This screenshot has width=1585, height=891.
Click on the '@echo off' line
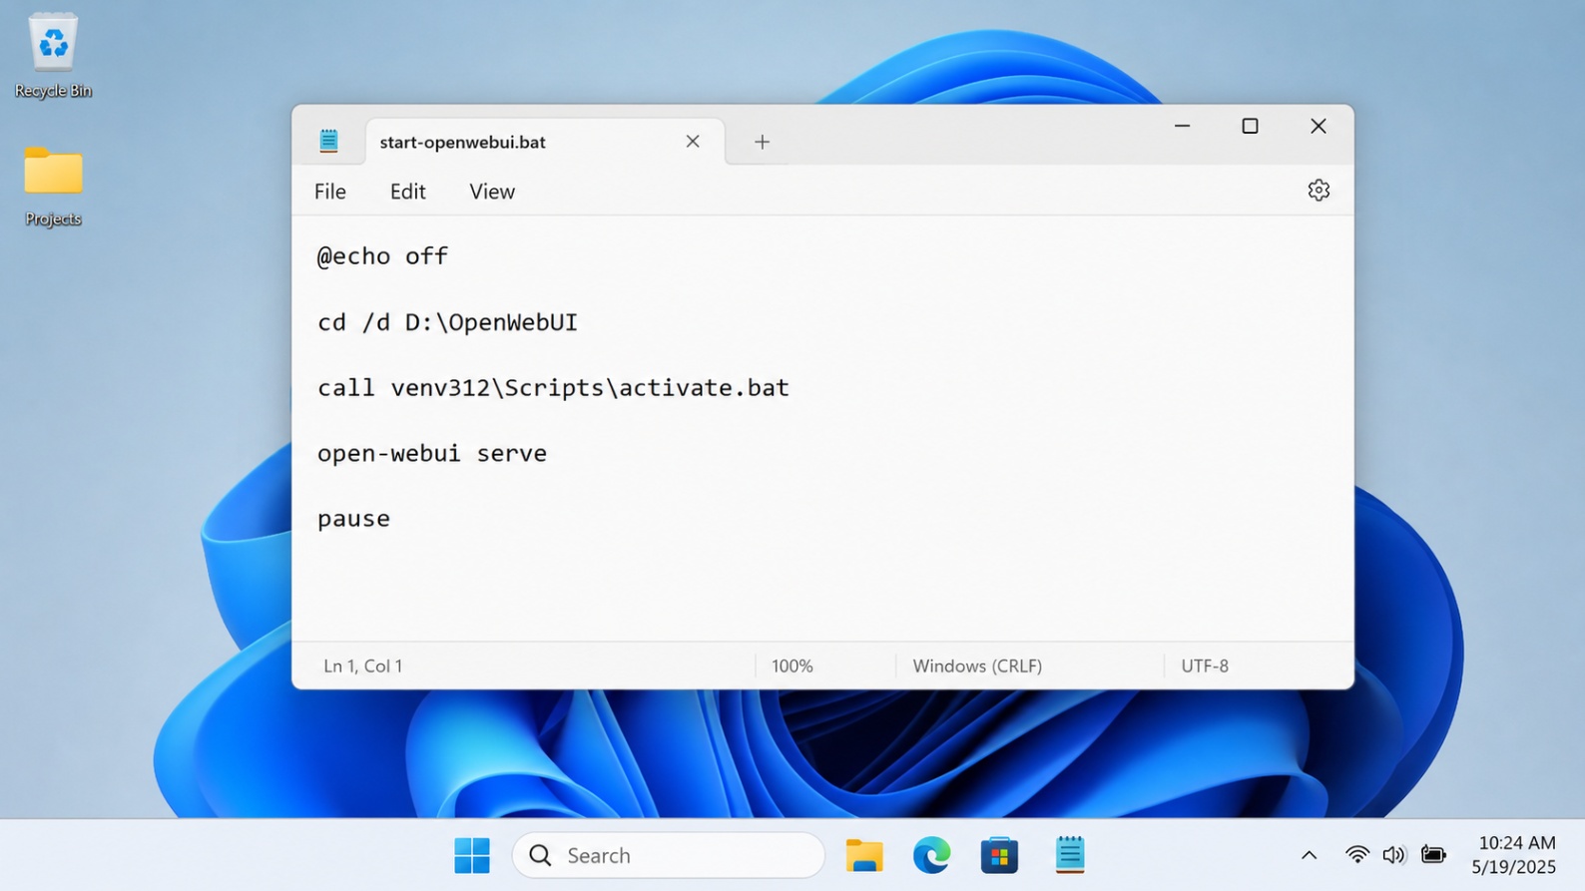click(x=383, y=256)
